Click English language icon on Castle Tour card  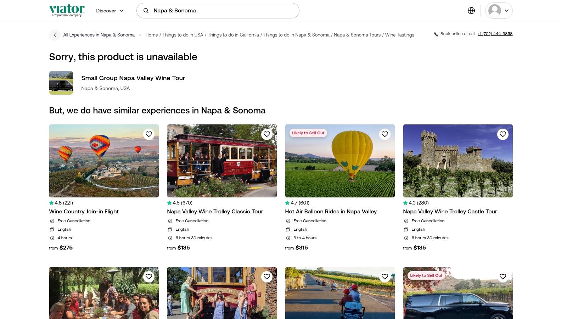coord(406,230)
